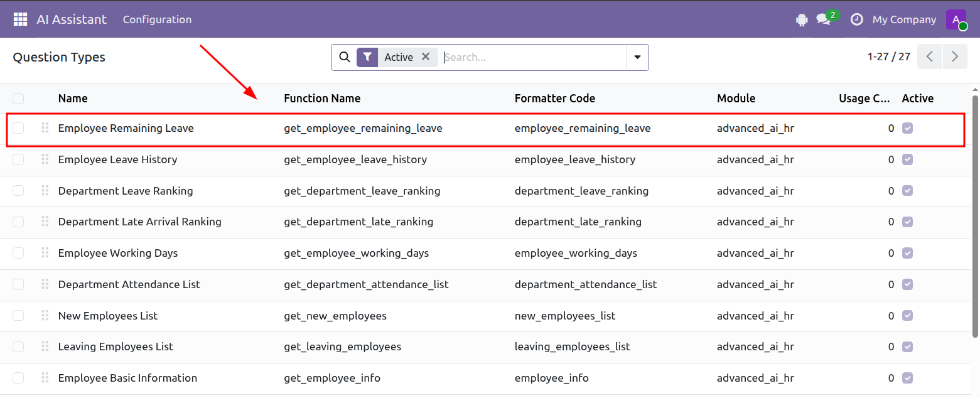980x398 pixels.
Task: Grab the drag handle of Department Late Arrival Ranking
Action: click(45, 222)
